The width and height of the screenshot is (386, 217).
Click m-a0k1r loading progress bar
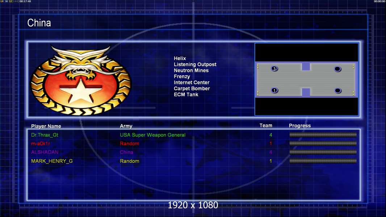323,143
